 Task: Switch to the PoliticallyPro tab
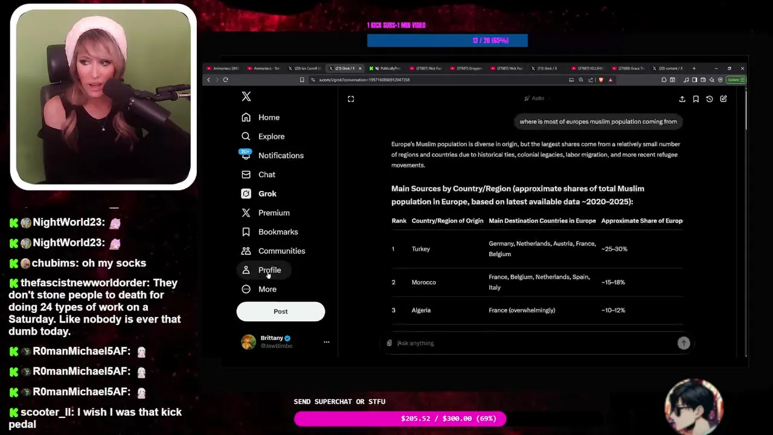tap(386, 68)
